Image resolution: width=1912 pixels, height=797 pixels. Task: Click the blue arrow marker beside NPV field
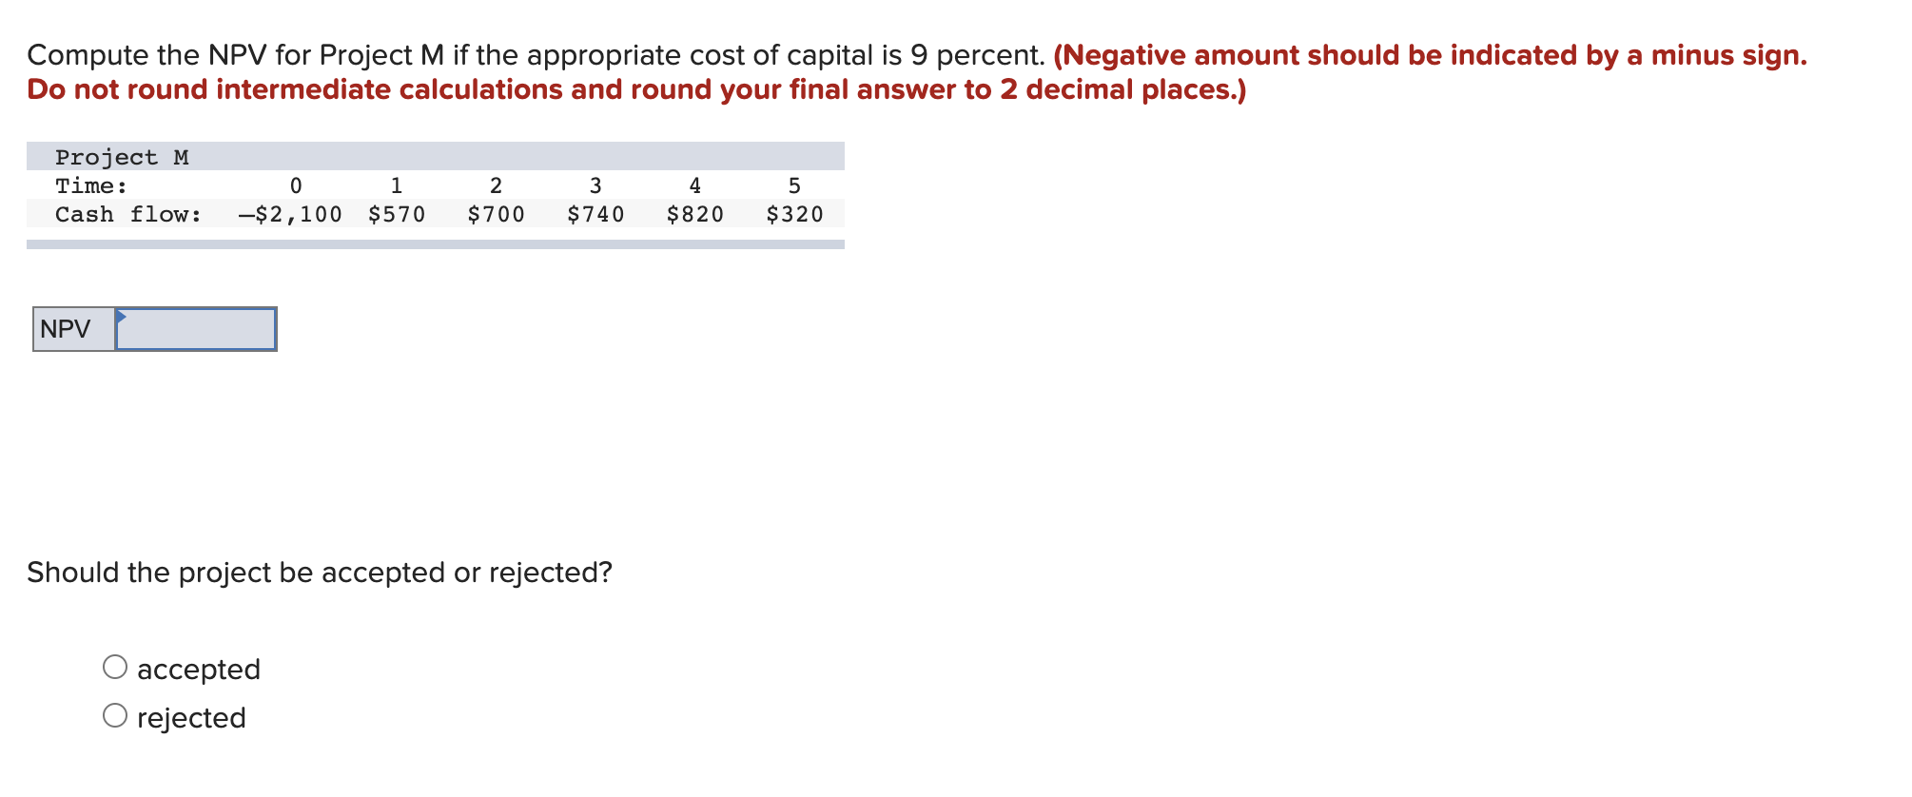tap(122, 316)
